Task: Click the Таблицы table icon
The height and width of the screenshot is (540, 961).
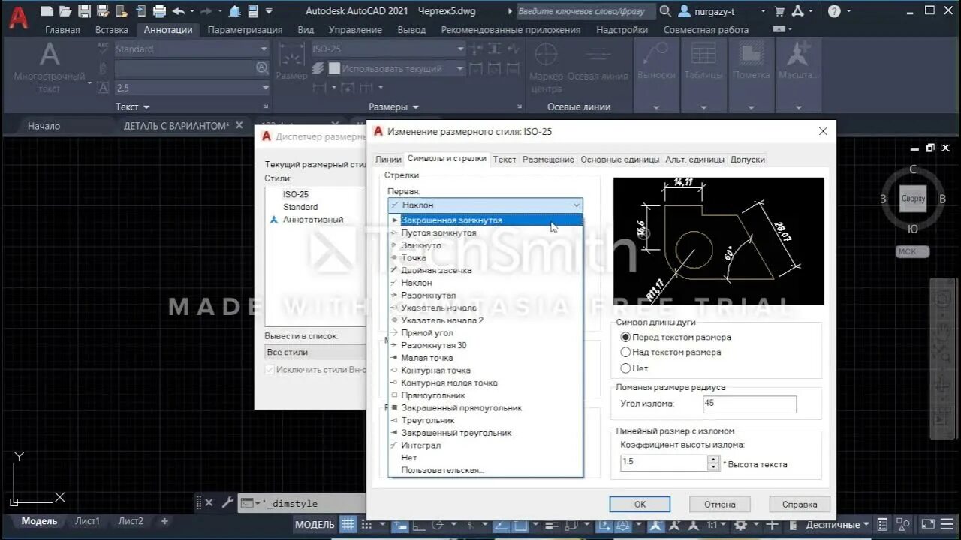Action: (703, 55)
